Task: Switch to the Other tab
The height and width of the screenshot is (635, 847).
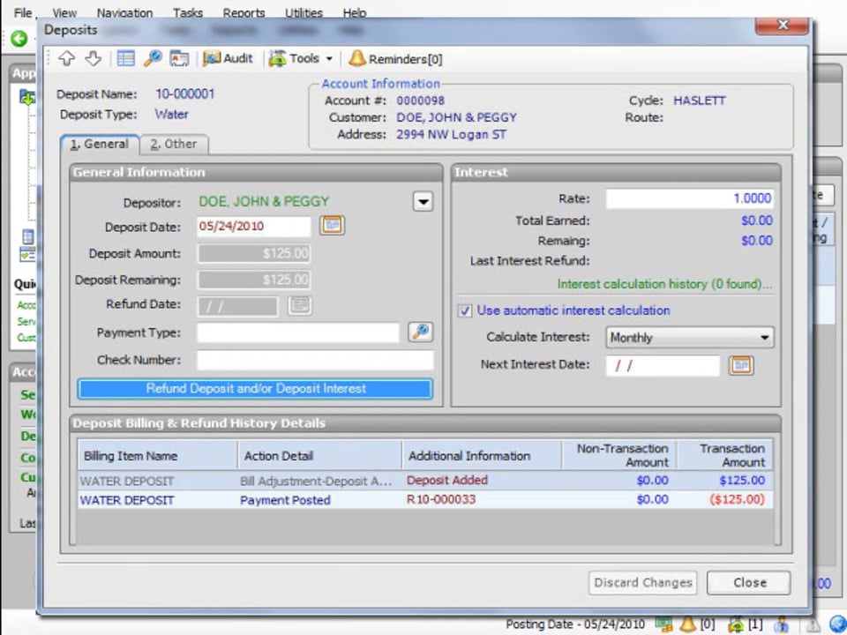Action: pos(173,144)
